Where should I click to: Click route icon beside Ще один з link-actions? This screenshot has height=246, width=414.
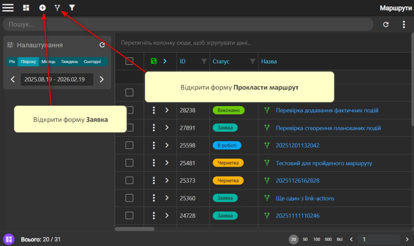[x=267, y=198]
